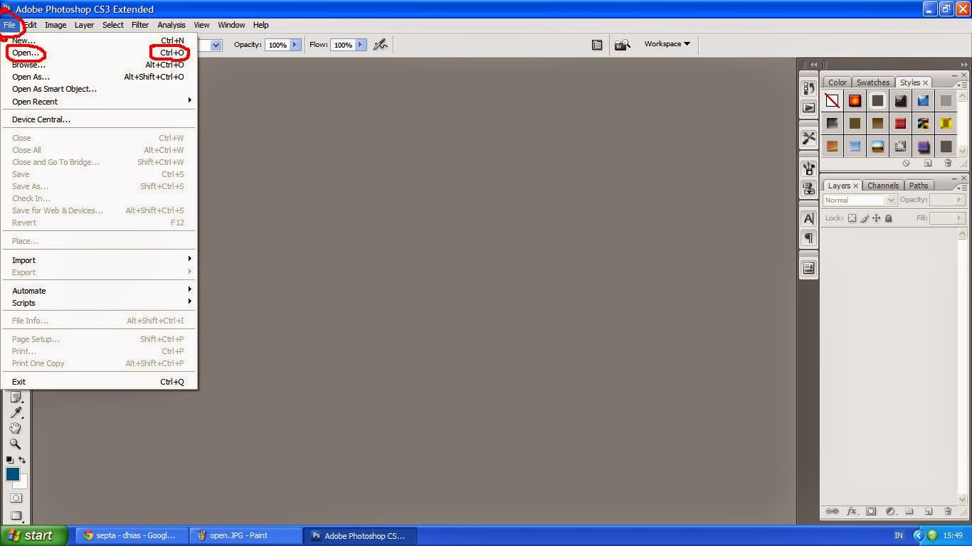The image size is (972, 546).
Task: Expand the Open Recent submenu
Action: coord(99,101)
